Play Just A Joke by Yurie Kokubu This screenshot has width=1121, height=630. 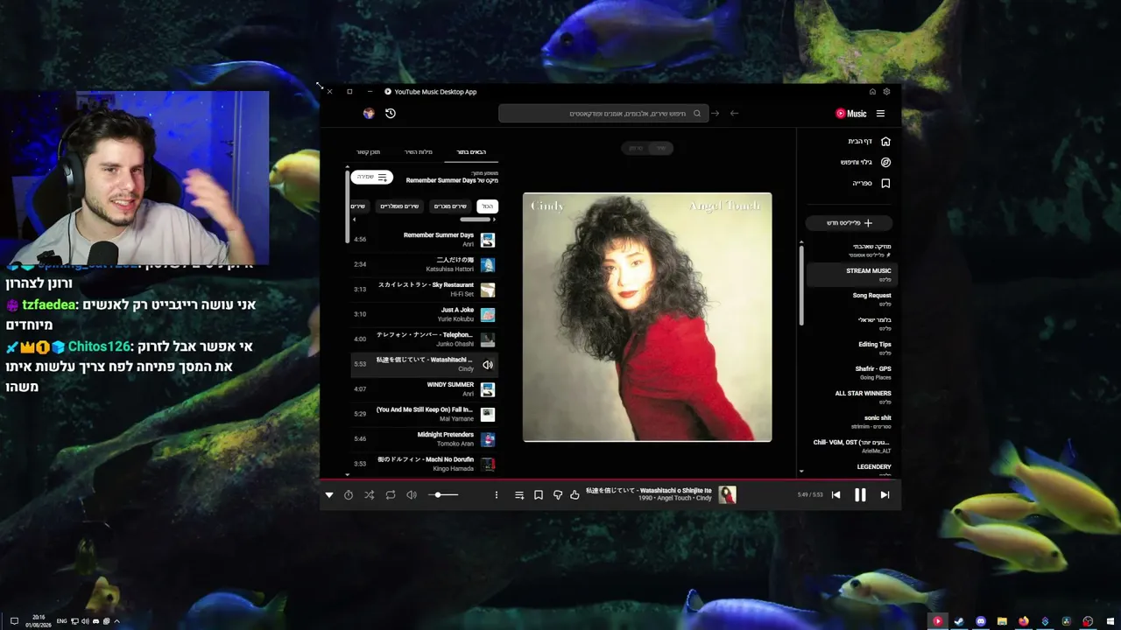[x=424, y=314]
